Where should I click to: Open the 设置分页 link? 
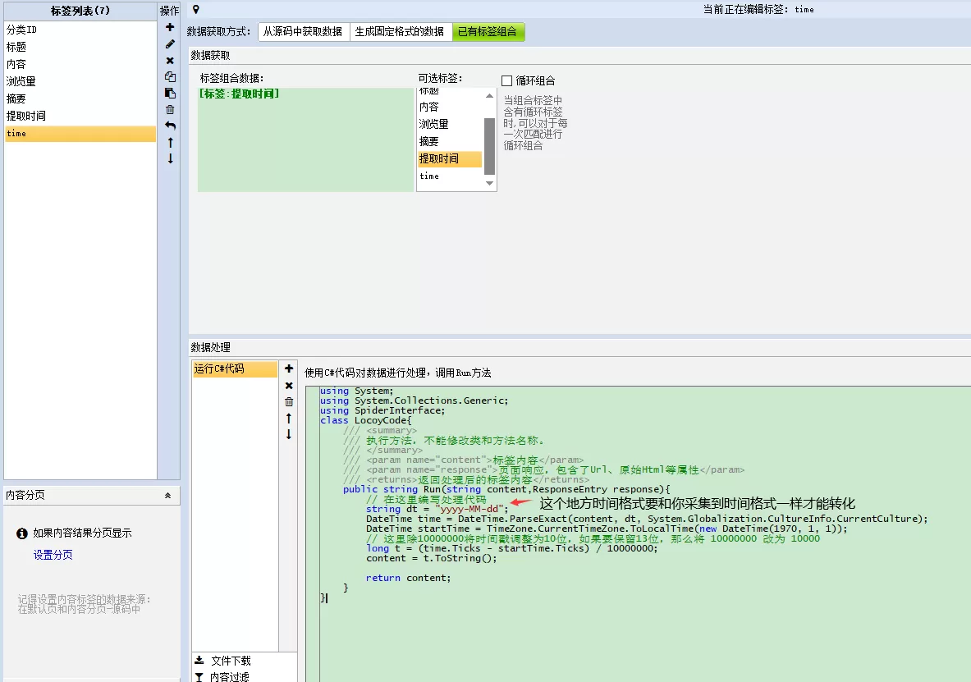click(x=53, y=555)
